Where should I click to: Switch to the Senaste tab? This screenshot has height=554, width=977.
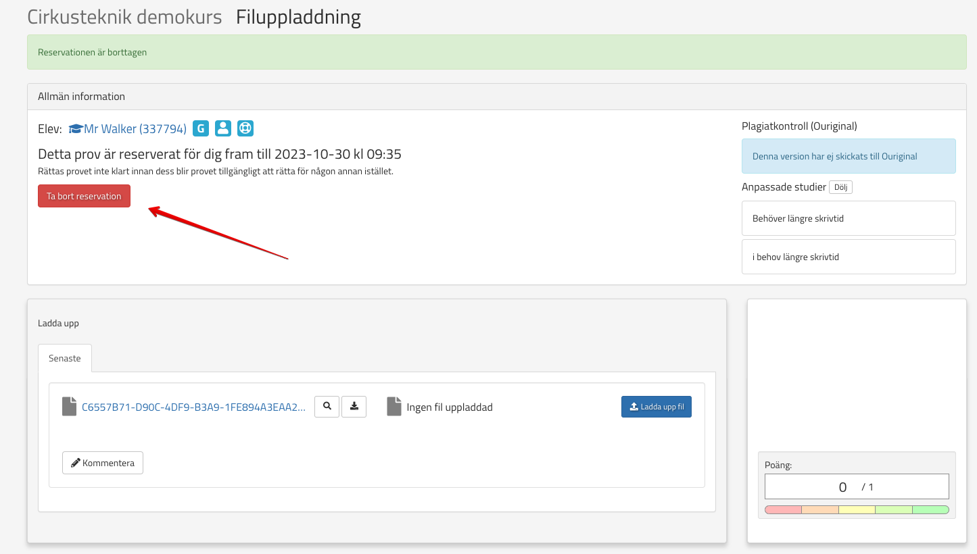pyautogui.click(x=65, y=358)
